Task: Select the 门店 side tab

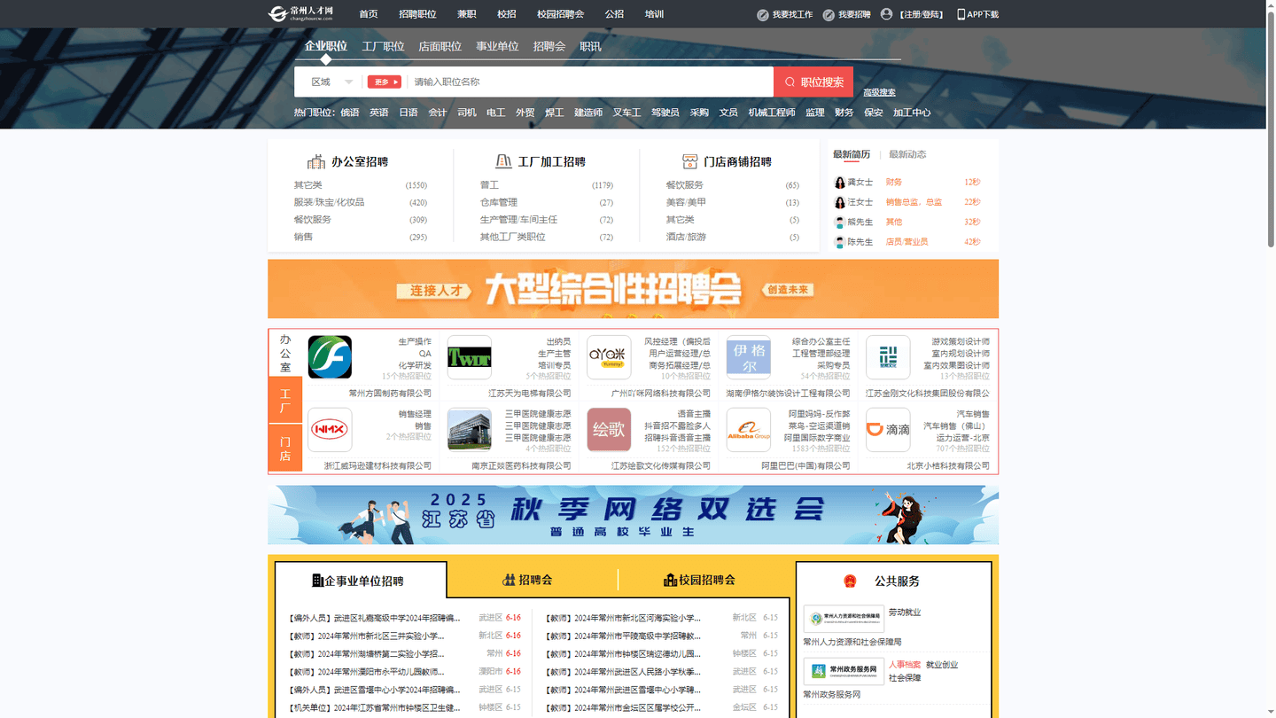Action: (285, 449)
